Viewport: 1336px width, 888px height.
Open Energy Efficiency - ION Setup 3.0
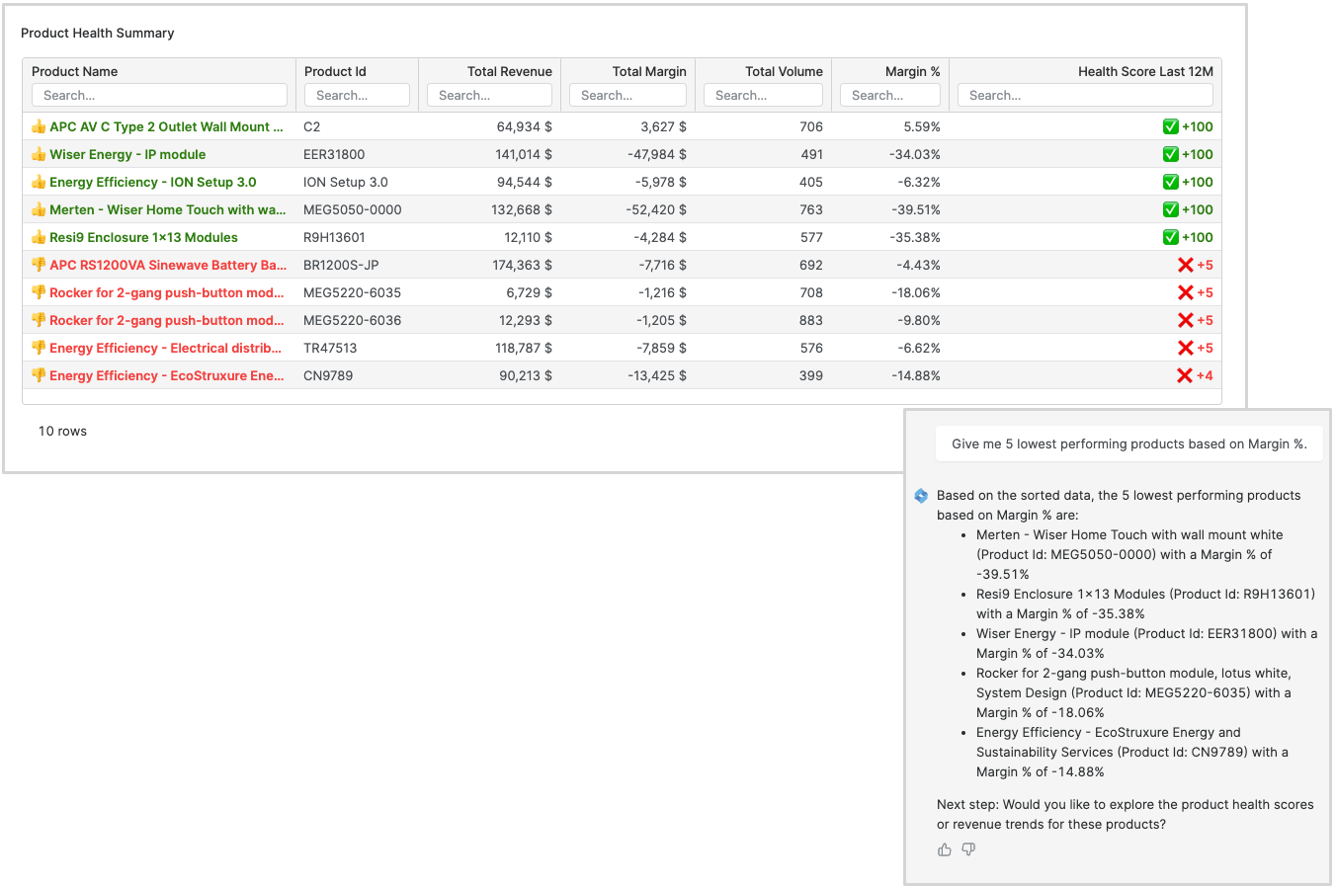click(x=152, y=182)
